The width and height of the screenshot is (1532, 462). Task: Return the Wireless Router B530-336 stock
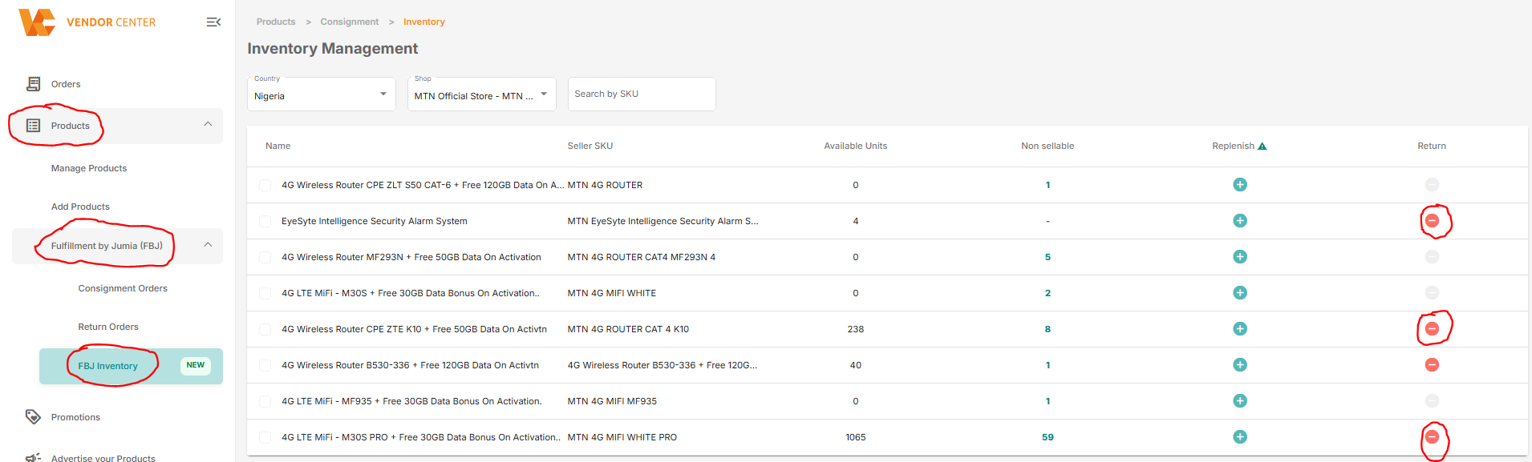pyautogui.click(x=1432, y=365)
